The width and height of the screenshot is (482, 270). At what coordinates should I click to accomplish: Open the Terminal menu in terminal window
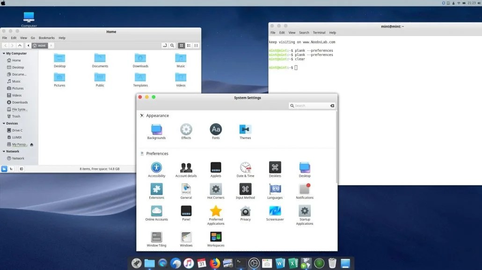(x=319, y=33)
